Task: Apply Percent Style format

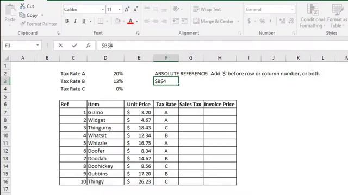Action: coord(262,21)
